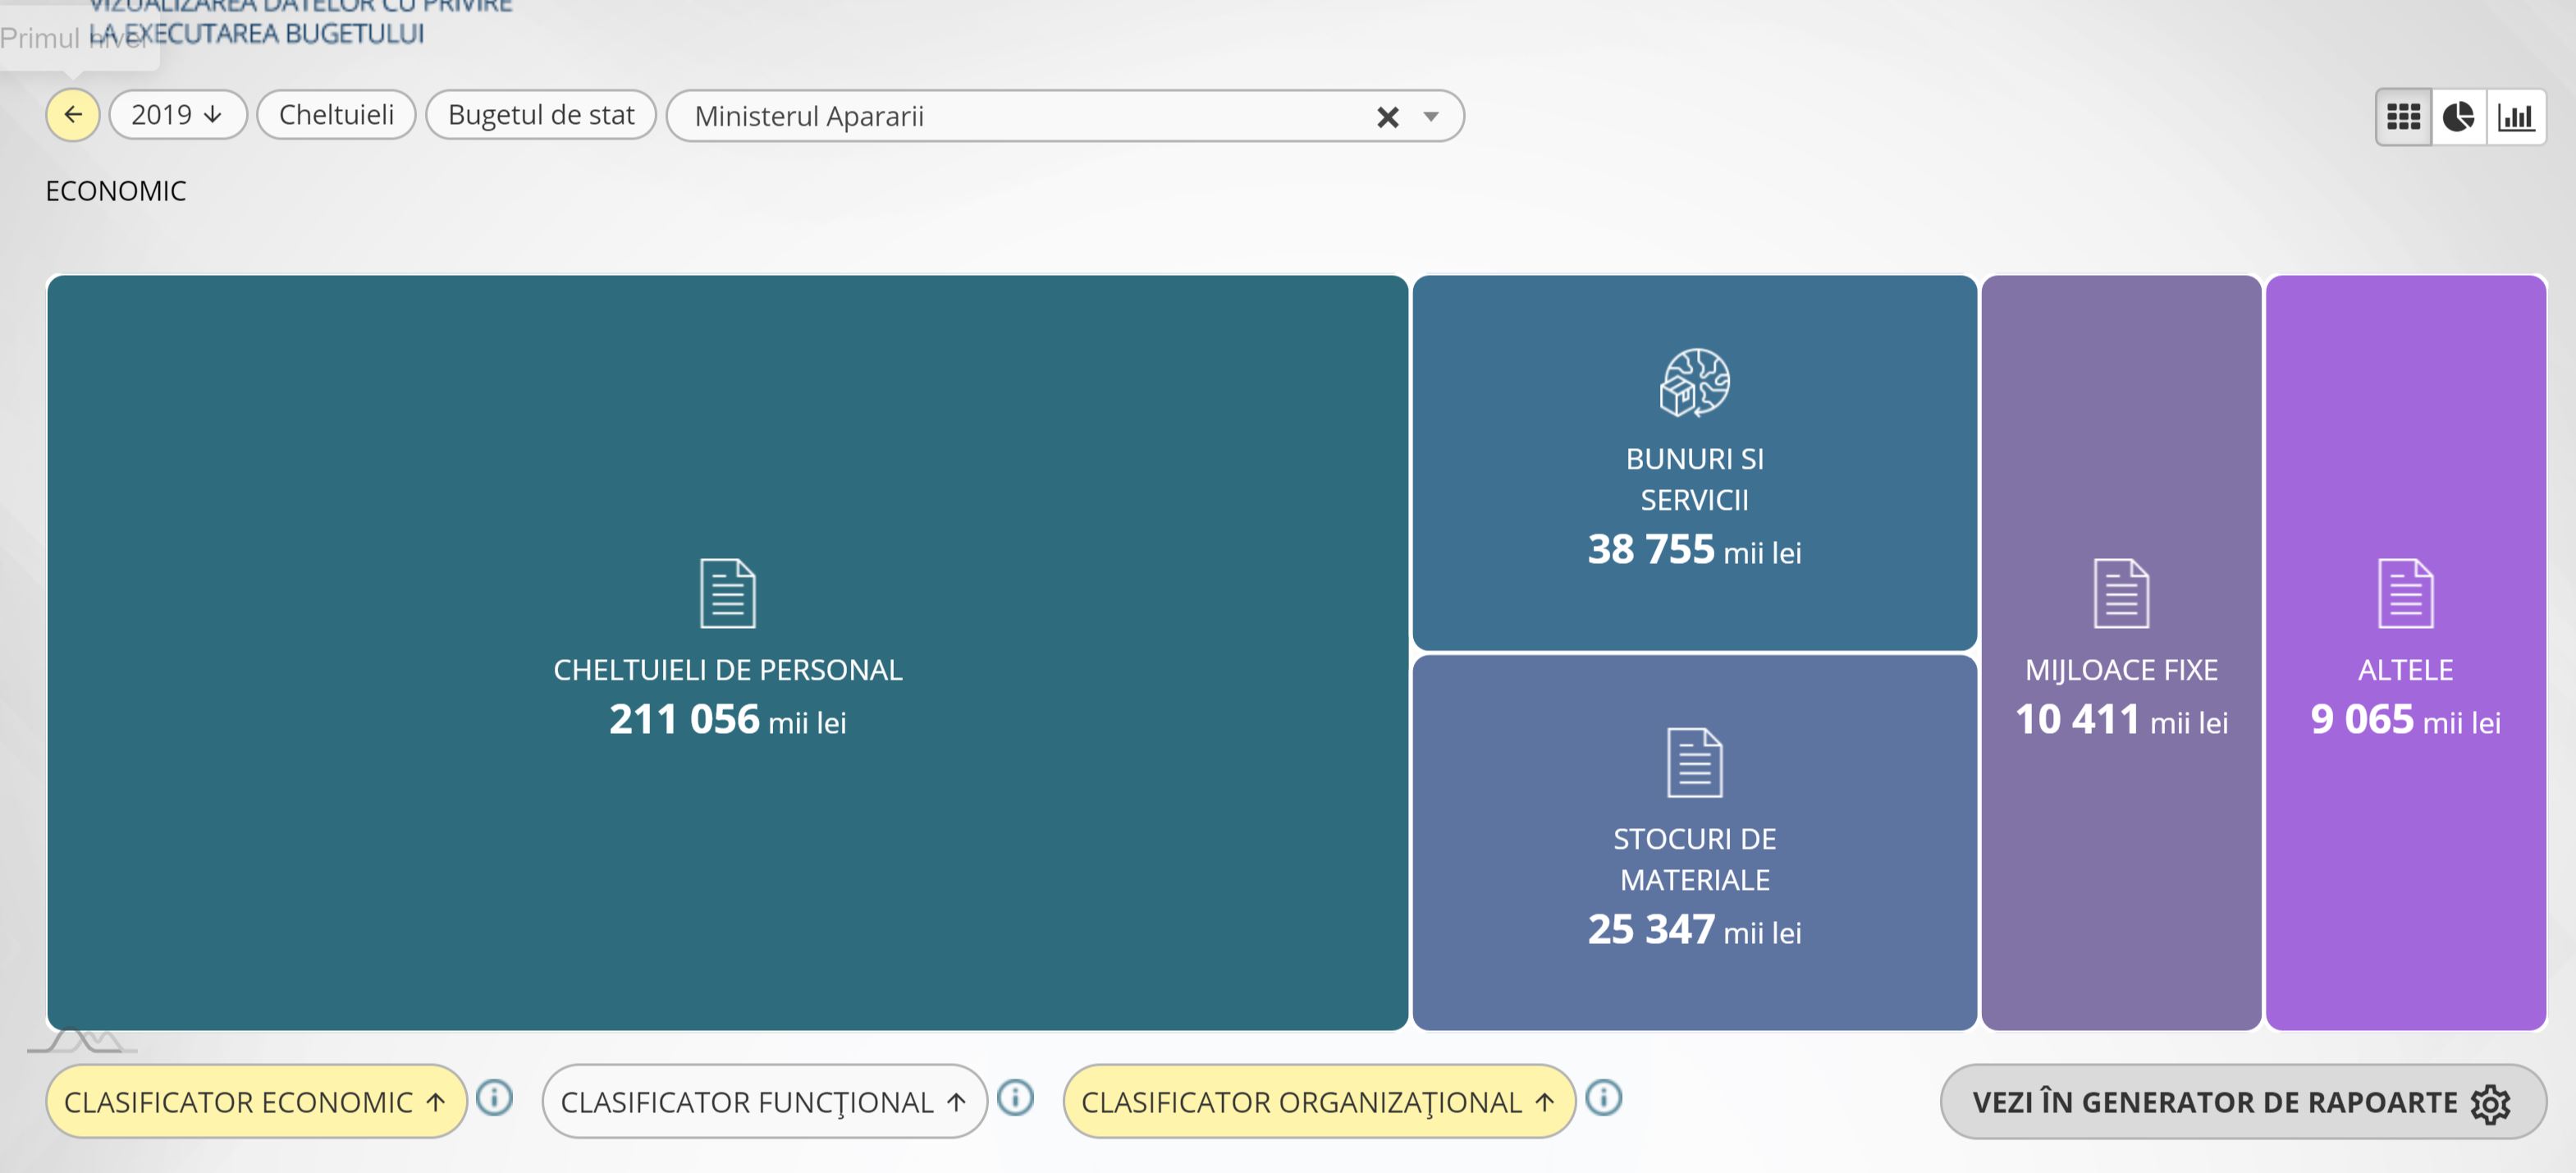Click the Altele document icon

point(2405,593)
